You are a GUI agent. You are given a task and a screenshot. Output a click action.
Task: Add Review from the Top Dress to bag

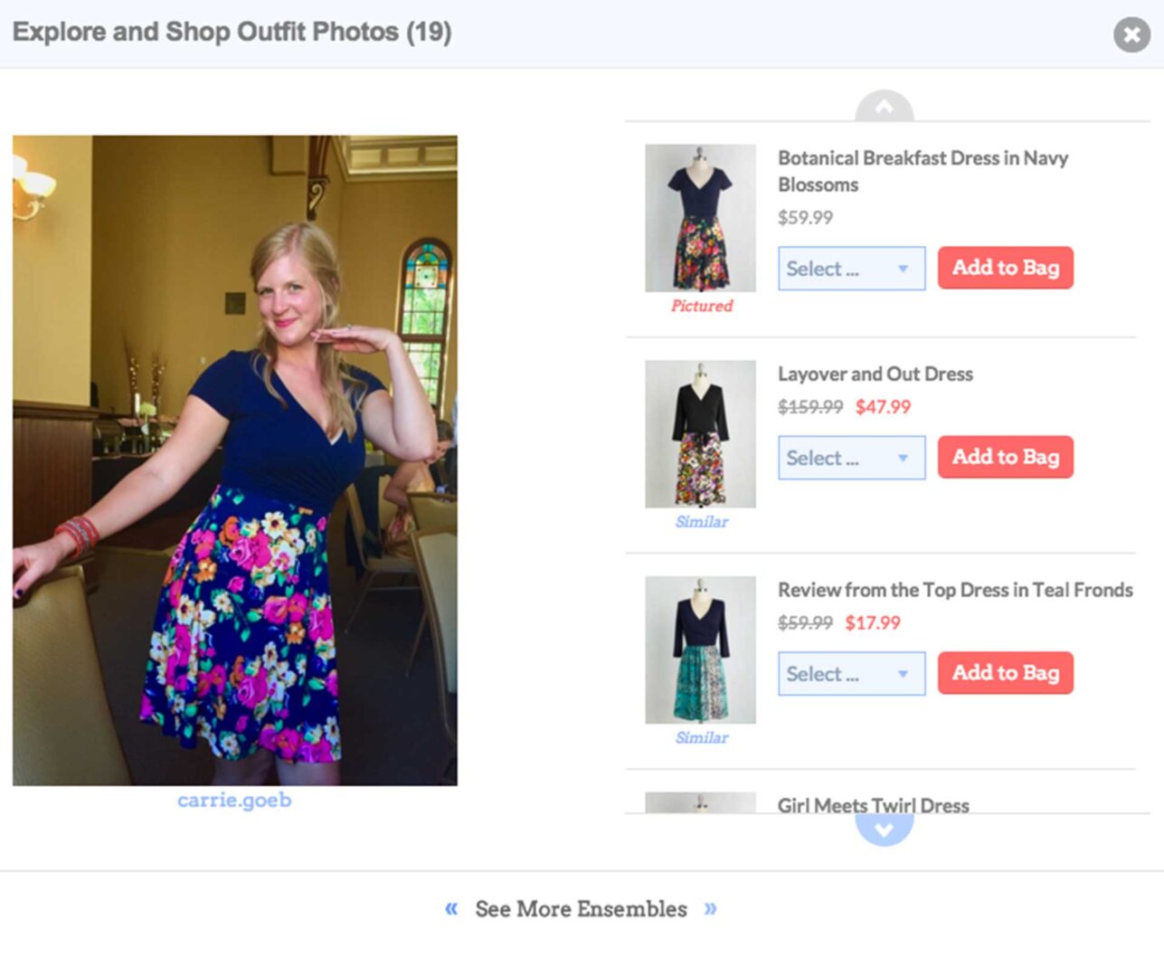pyautogui.click(x=1005, y=672)
